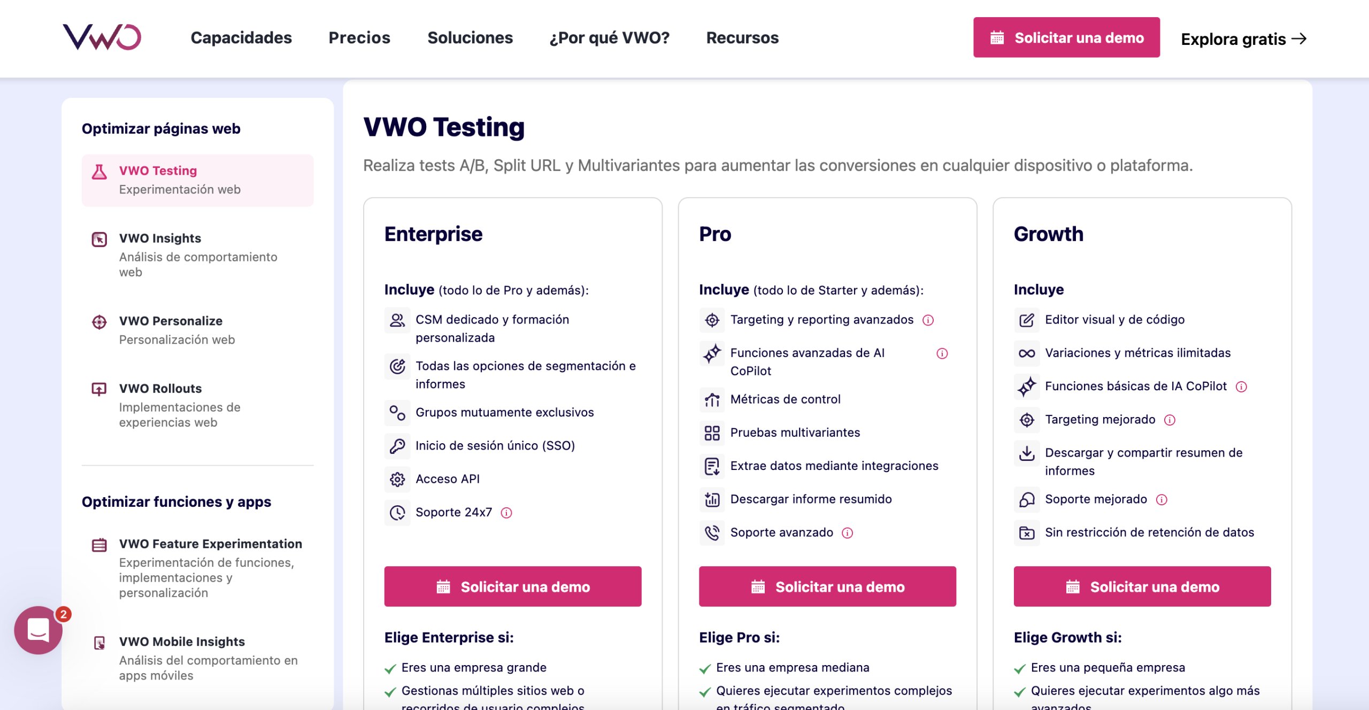Request a demo from the Growth plan card
The width and height of the screenshot is (1369, 710).
tap(1142, 586)
